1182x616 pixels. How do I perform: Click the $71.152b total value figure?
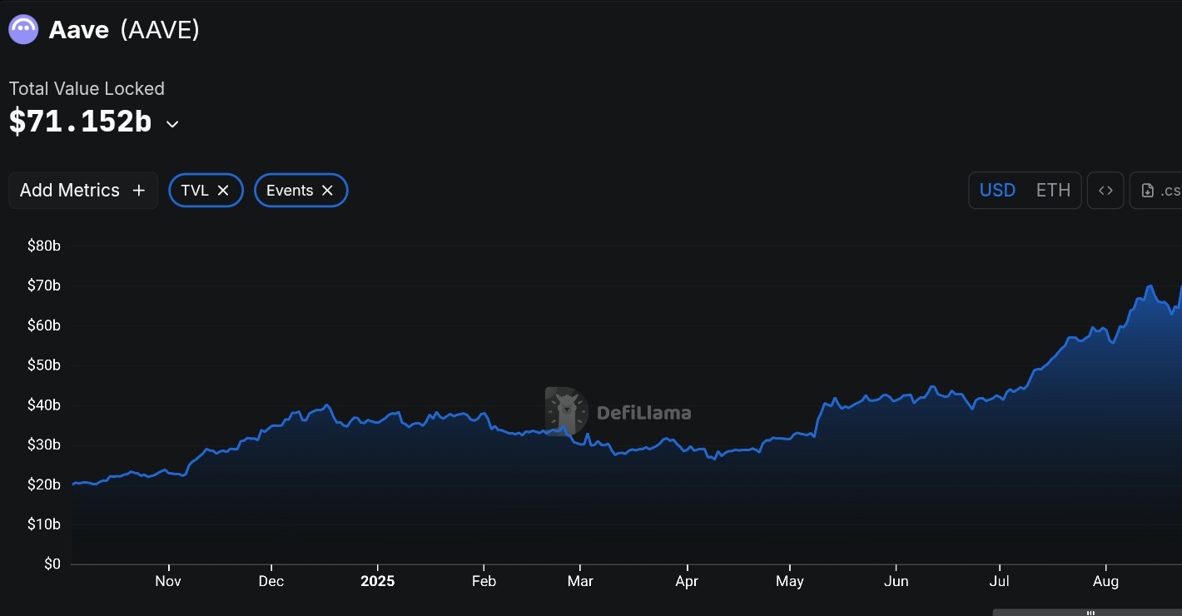pyautogui.click(x=81, y=122)
